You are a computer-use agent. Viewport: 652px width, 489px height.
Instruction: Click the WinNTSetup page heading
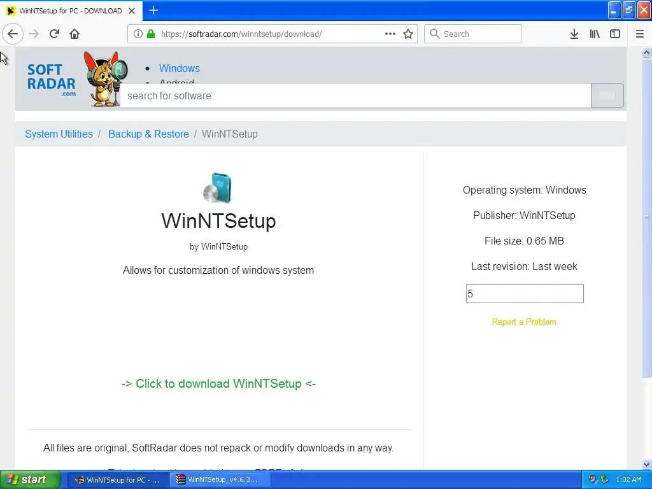219,221
